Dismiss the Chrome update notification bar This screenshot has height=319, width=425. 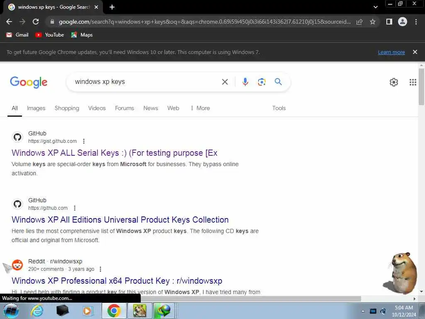(x=415, y=52)
